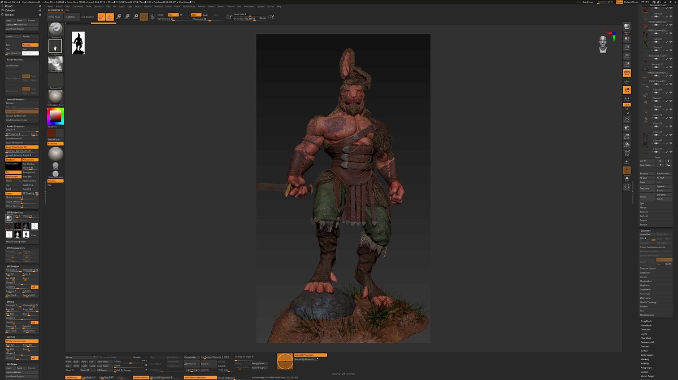Select the Rotate transform tool
The height and width of the screenshot is (380, 678).
click(135, 17)
